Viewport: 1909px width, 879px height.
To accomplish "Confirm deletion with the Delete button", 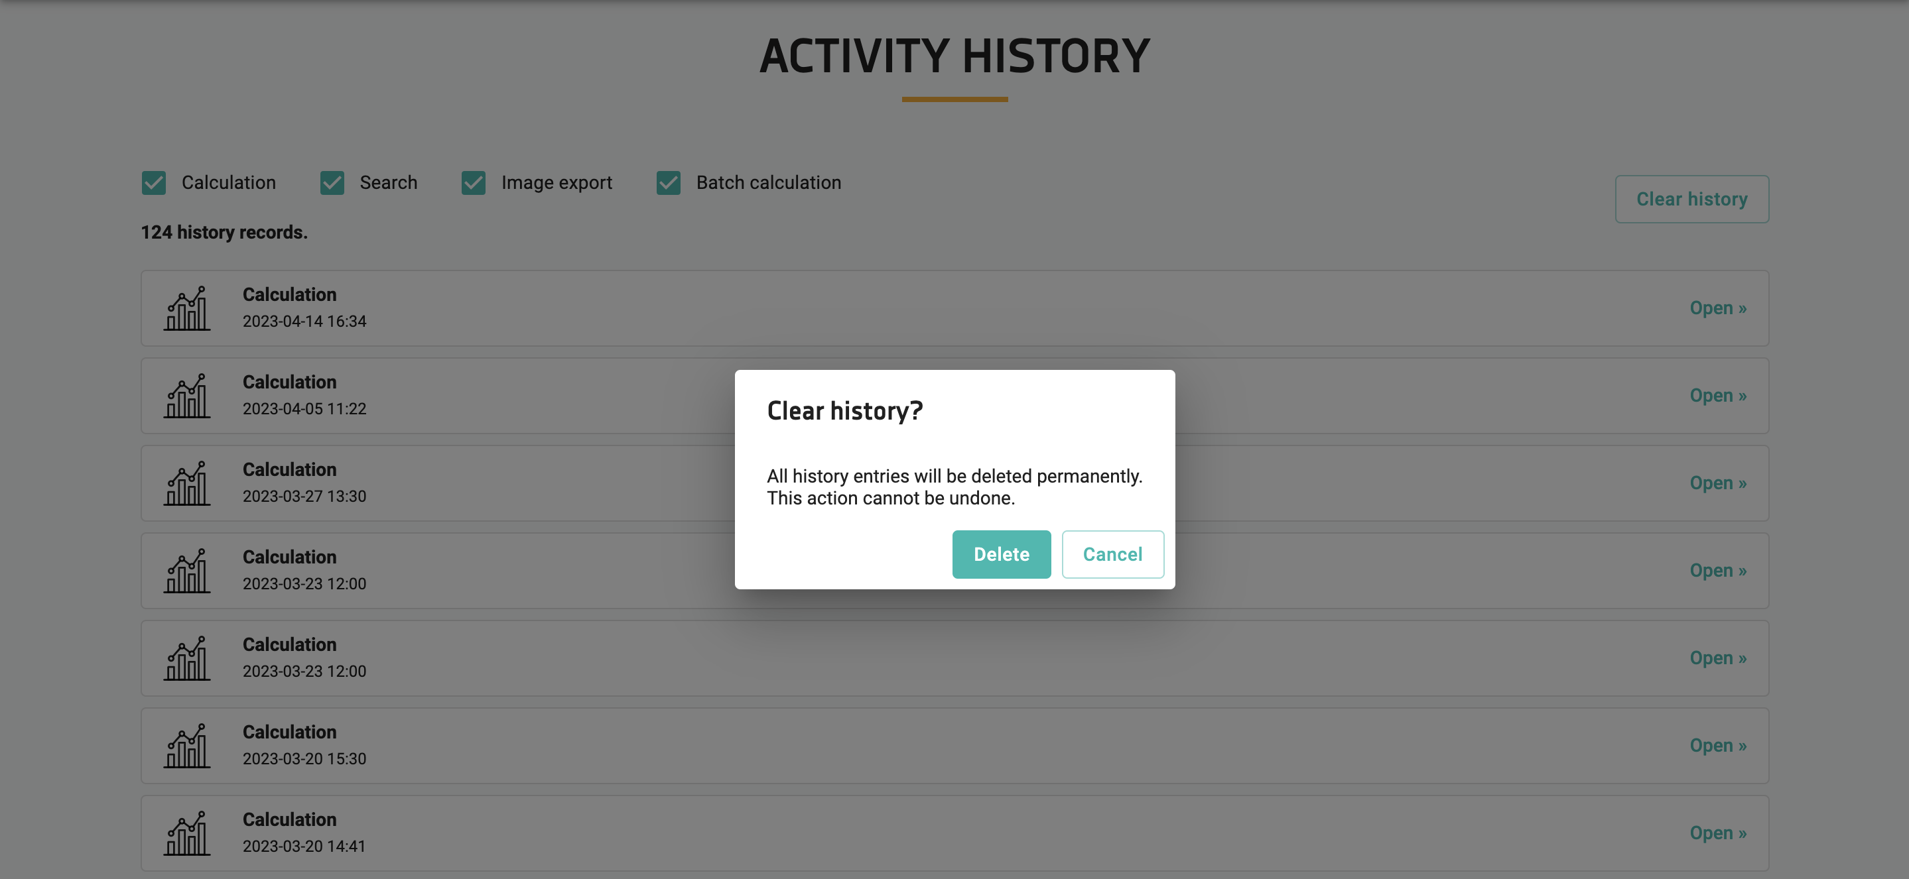I will coord(1001,554).
